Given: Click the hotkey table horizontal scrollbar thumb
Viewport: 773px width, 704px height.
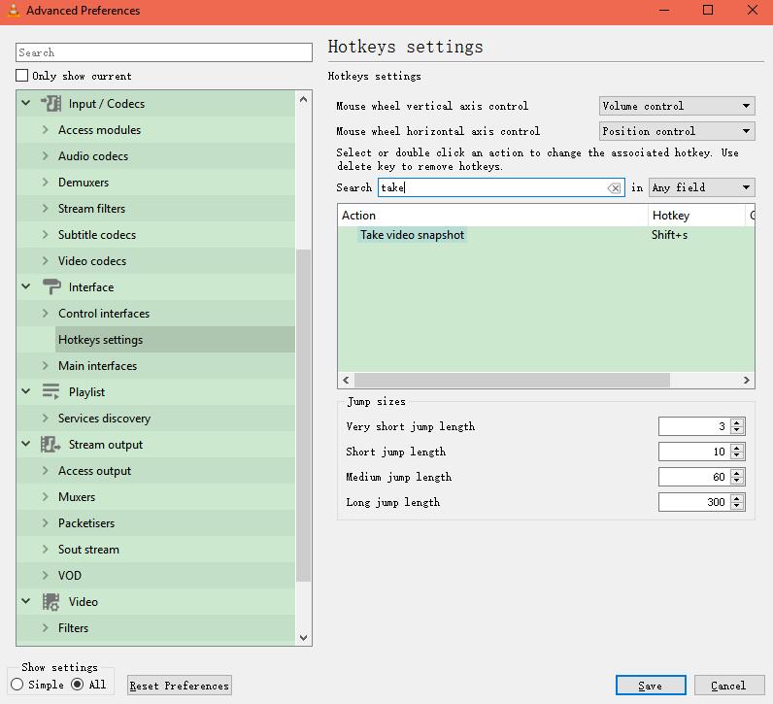Looking at the screenshot, I should [x=512, y=380].
